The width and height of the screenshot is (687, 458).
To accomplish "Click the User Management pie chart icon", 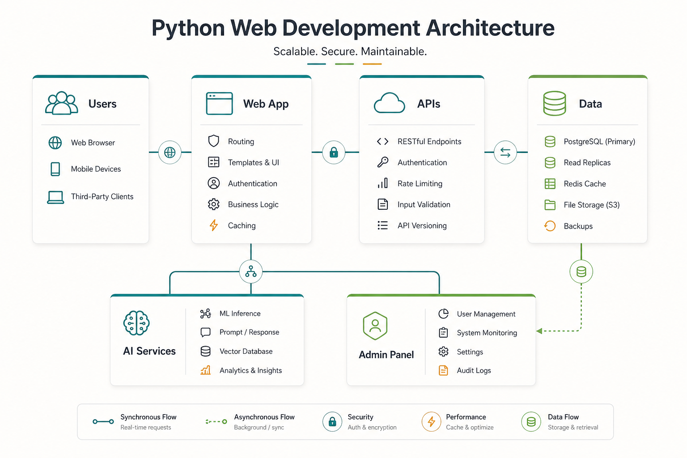I will point(444,314).
